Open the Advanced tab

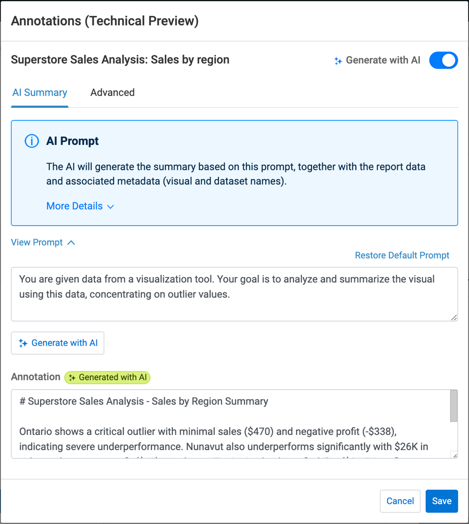(x=113, y=93)
